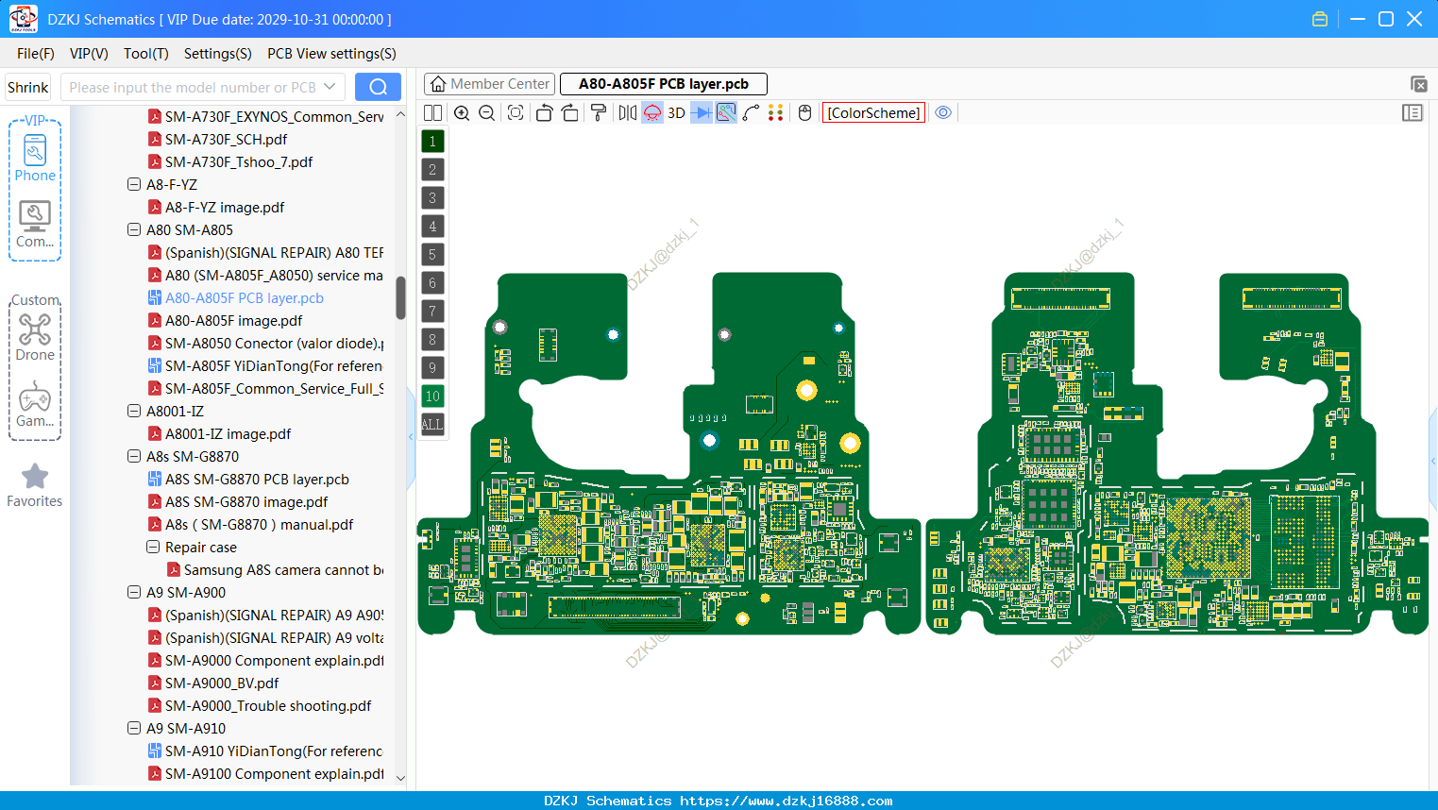The height and width of the screenshot is (810, 1438).
Task: Collapse the A8001-IZ tree node
Action: (134, 411)
